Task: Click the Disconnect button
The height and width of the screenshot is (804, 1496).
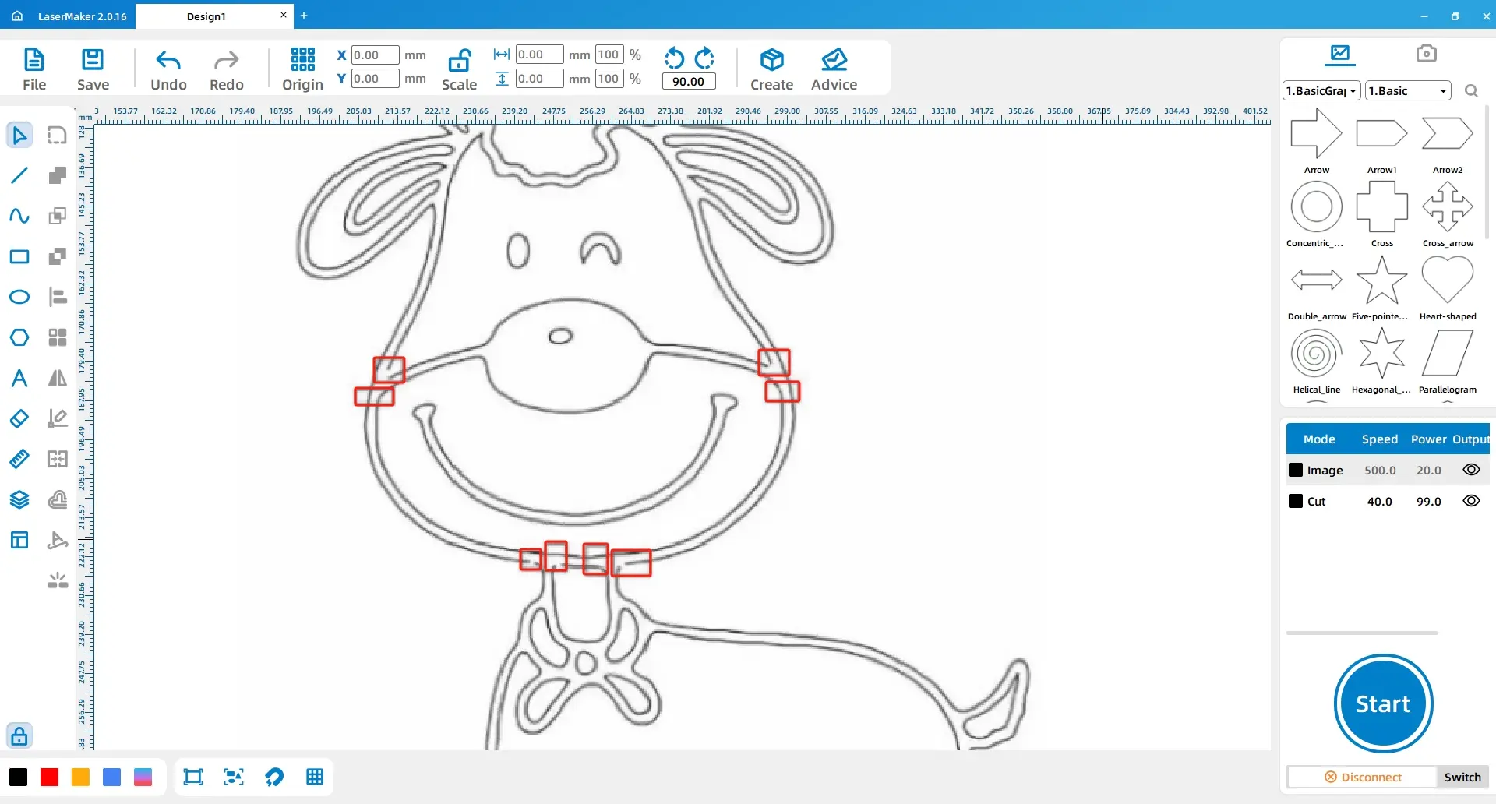Action: pos(1362,777)
